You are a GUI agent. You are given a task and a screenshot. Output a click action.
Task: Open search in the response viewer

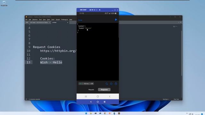point(107,84)
